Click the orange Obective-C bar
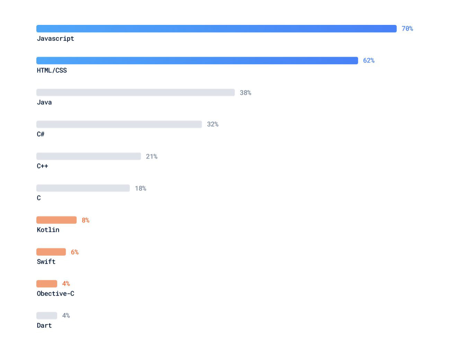The height and width of the screenshot is (352, 455). (x=47, y=284)
